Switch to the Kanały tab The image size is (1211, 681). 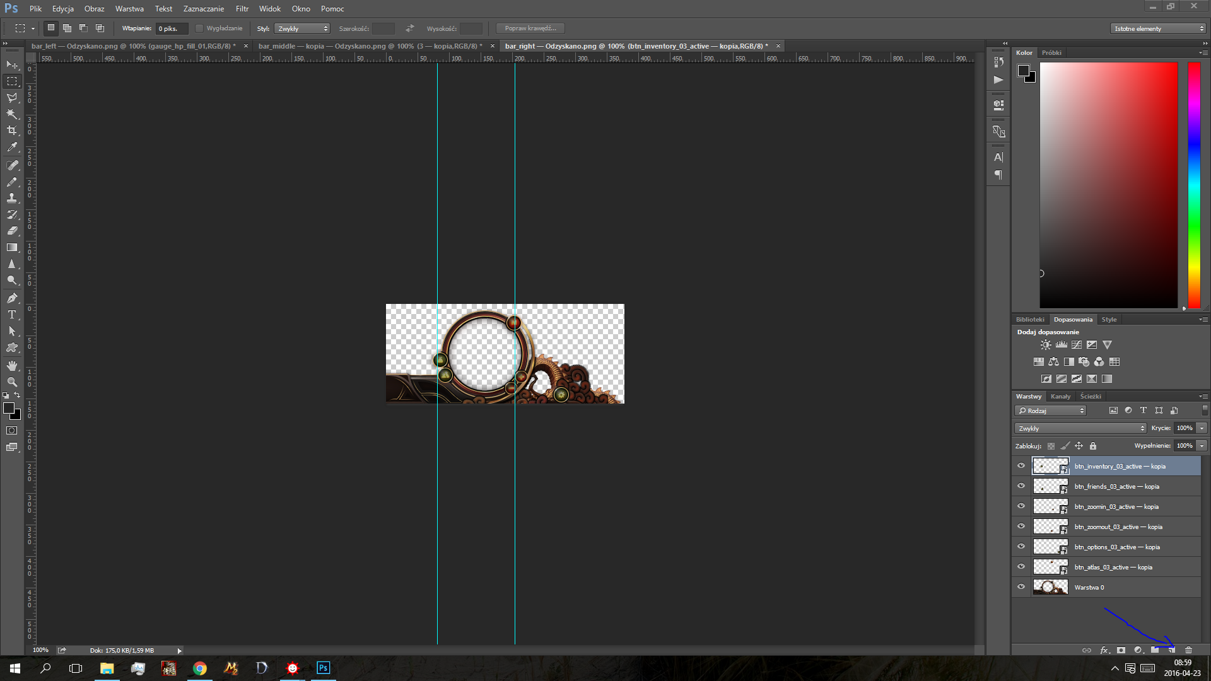coord(1061,397)
